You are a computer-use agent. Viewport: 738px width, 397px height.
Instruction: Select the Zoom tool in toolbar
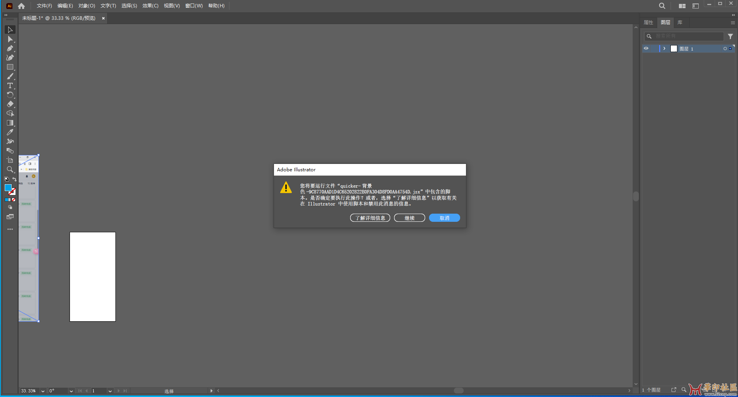tap(10, 170)
